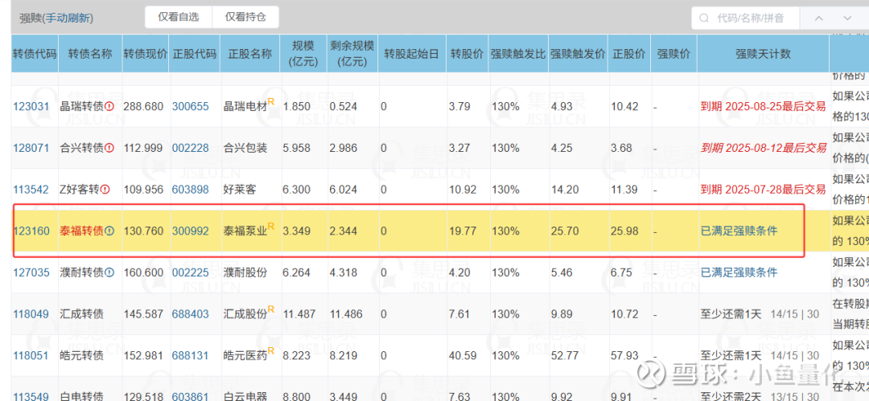
Task: Click the up arrow next to search box
Action: tap(819, 18)
